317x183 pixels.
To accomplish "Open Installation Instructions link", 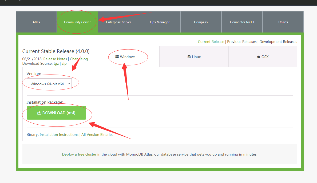I will tap(59, 135).
